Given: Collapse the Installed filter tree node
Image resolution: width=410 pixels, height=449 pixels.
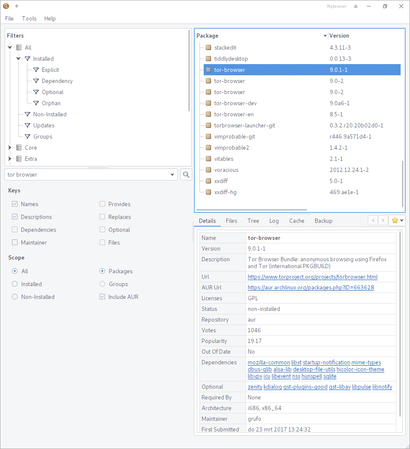Looking at the screenshot, I should pos(18,59).
